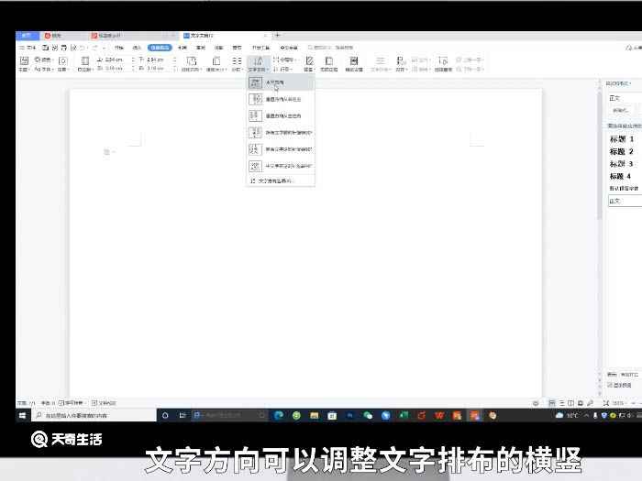Click the Save icon in quick access toolbar

(45, 48)
